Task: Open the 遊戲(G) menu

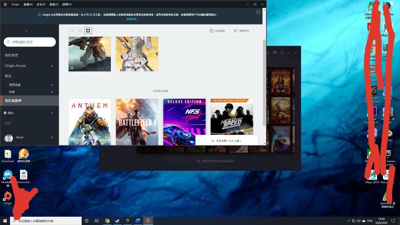Action: pyautogui.click(x=28, y=4)
